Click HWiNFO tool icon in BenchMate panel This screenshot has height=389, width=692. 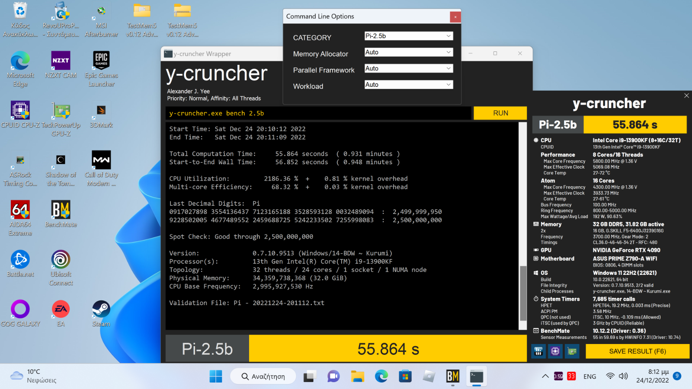pos(538,351)
